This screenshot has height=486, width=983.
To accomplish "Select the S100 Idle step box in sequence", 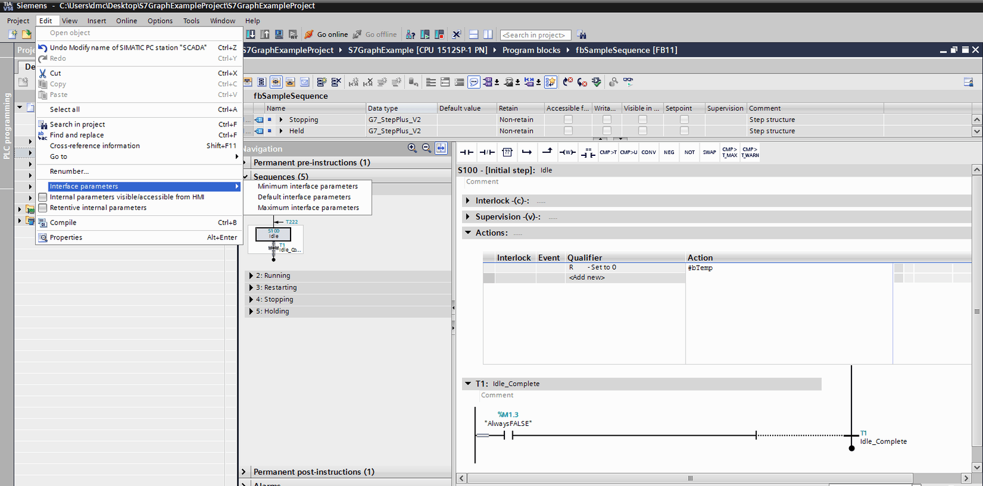I will 273,234.
